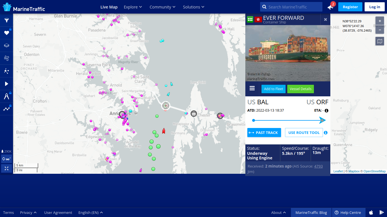Open the Leaflet attribution link
The height and width of the screenshot is (217, 387).
tap(338, 171)
